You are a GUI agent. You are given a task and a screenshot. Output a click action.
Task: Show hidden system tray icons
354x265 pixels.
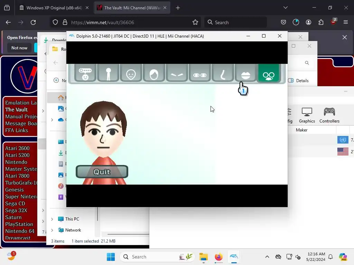point(267,257)
